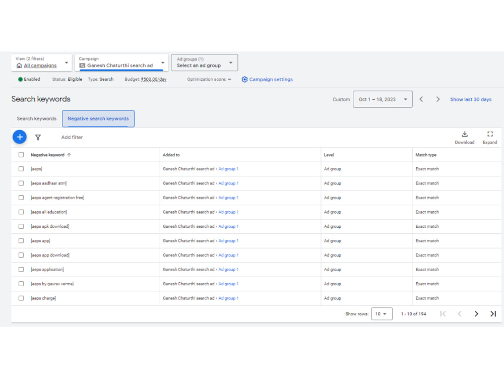Image resolution: width=504 pixels, height=378 pixels.
Task: Click Show last 30 days link
Action: coord(471,99)
